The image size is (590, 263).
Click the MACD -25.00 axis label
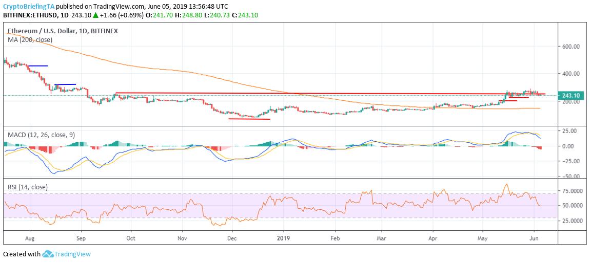click(571, 161)
